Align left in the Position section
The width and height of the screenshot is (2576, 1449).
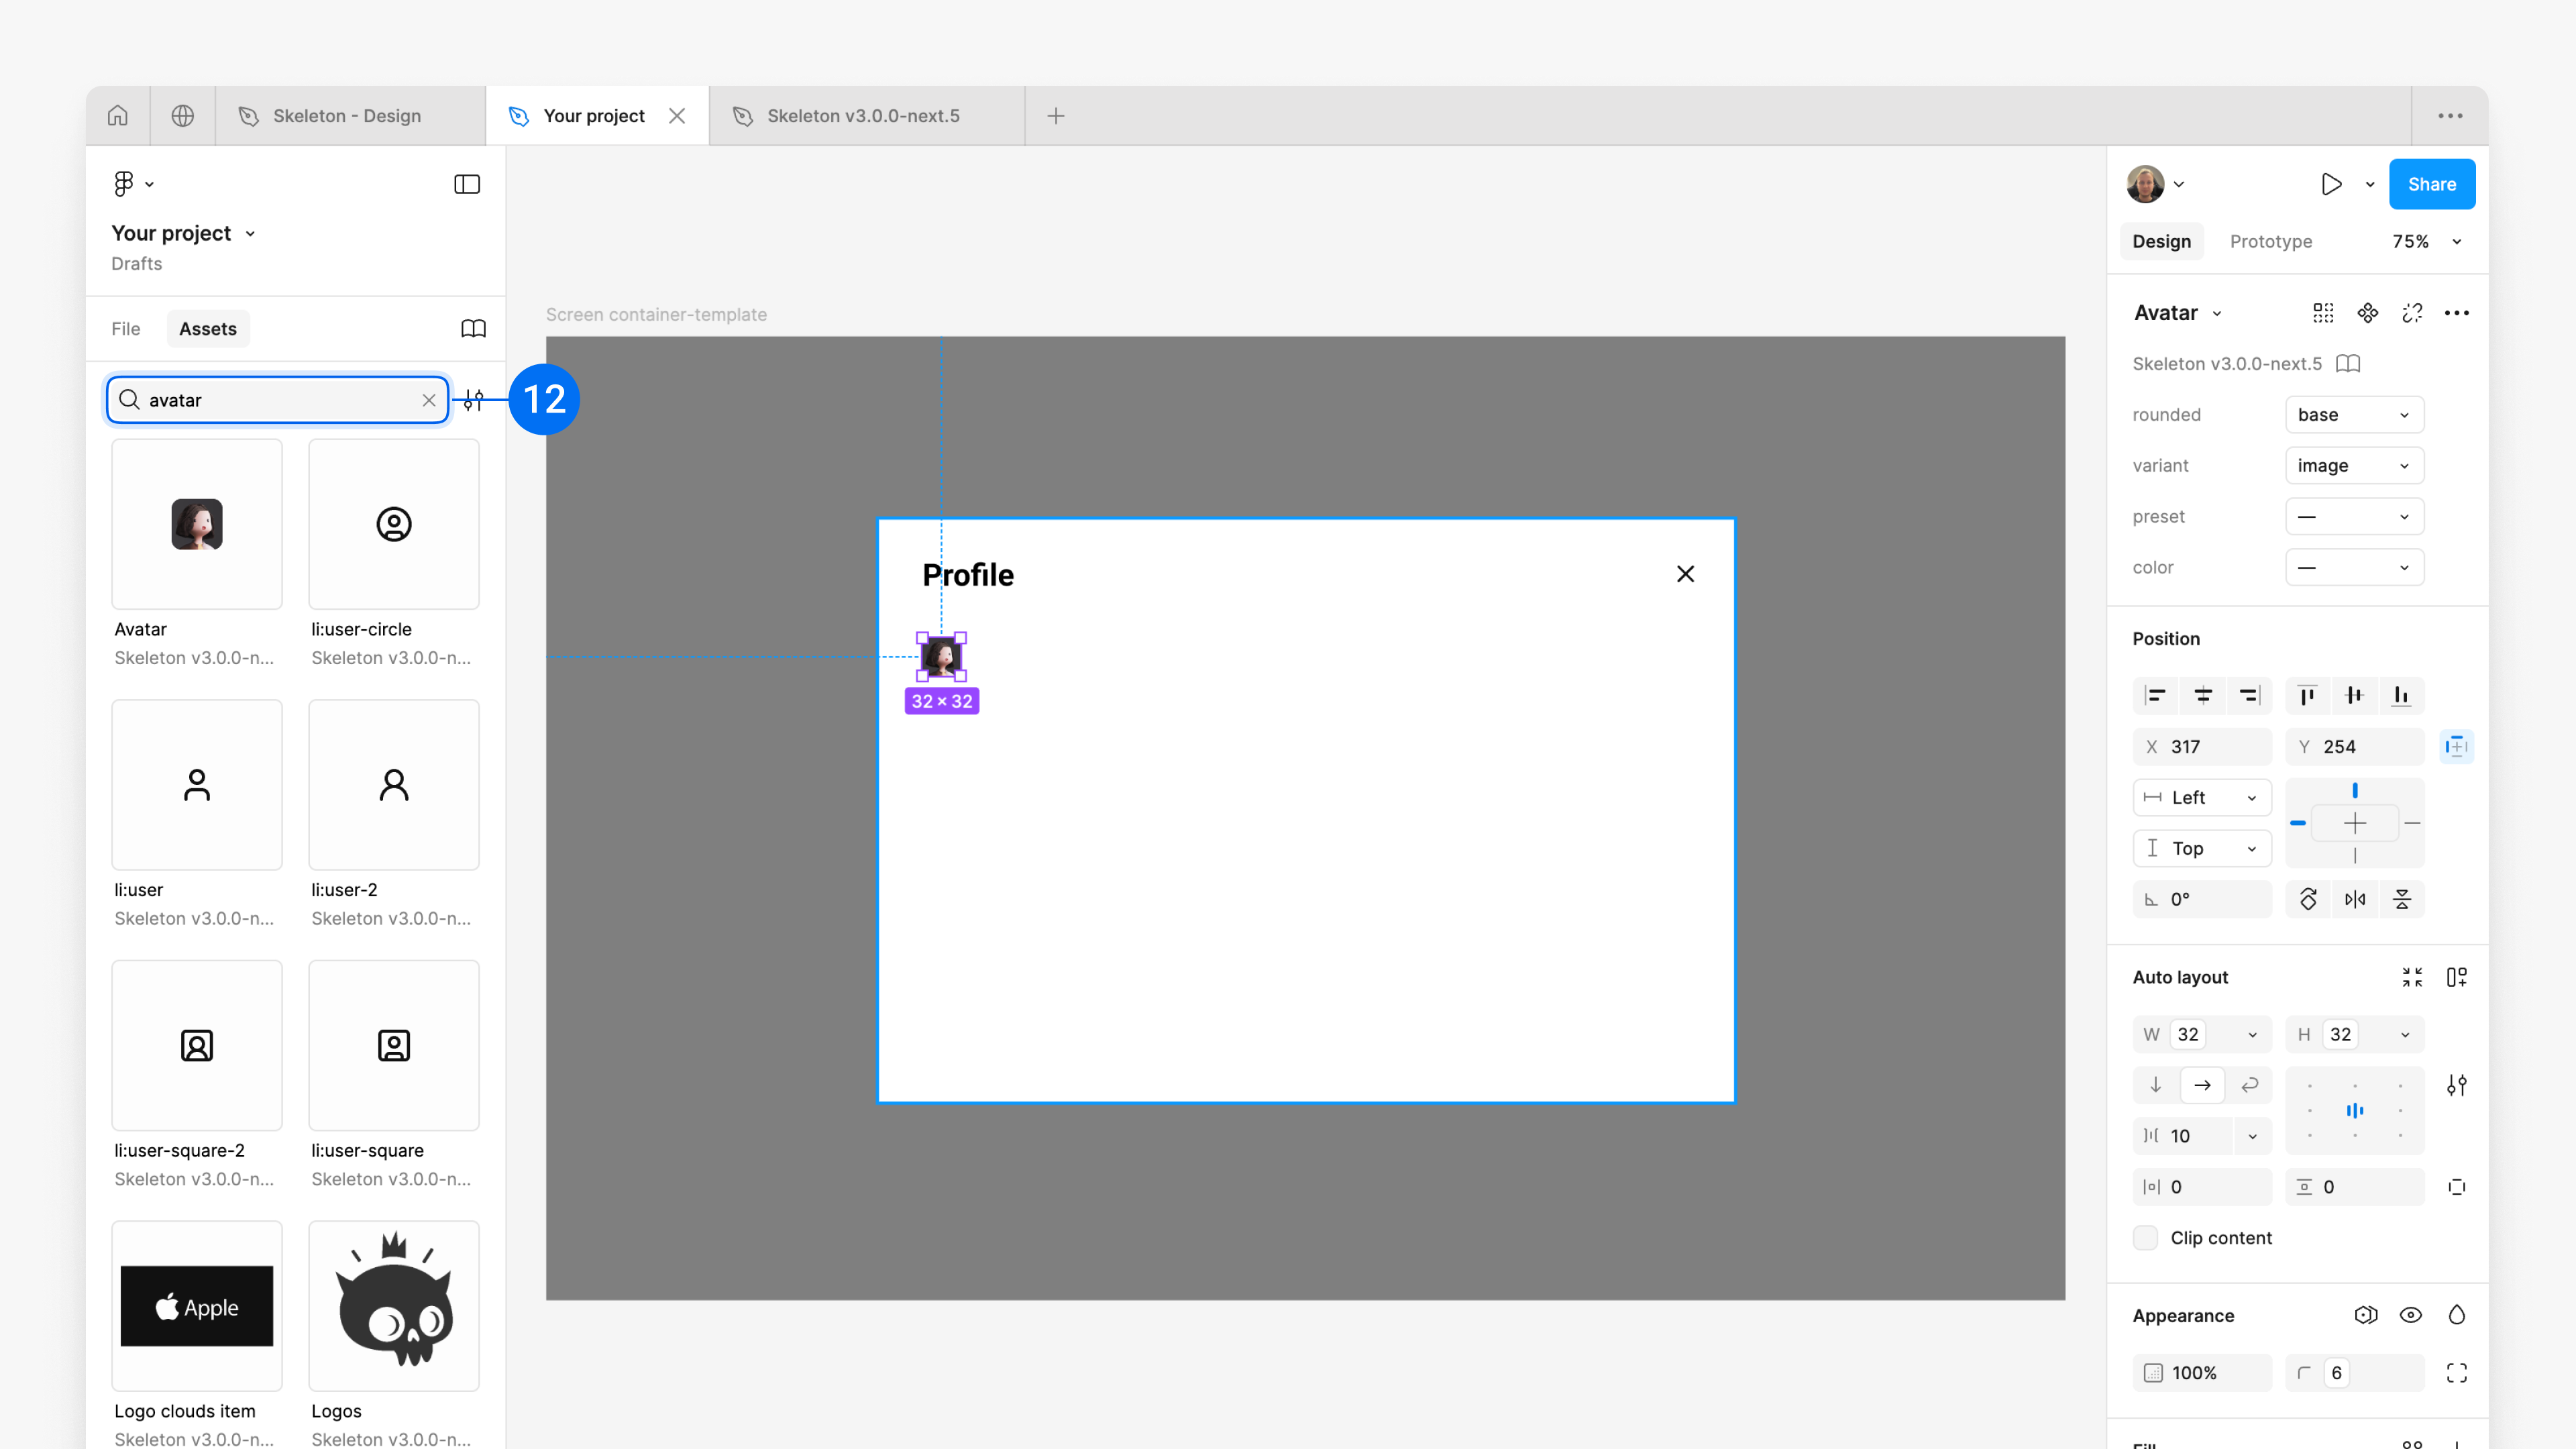[2156, 696]
